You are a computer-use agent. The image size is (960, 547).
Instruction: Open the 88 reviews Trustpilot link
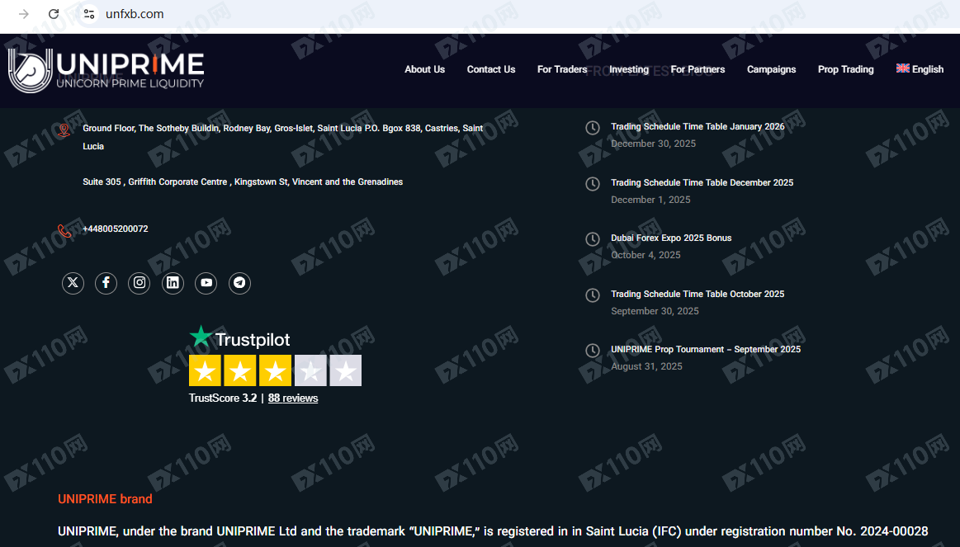[293, 398]
